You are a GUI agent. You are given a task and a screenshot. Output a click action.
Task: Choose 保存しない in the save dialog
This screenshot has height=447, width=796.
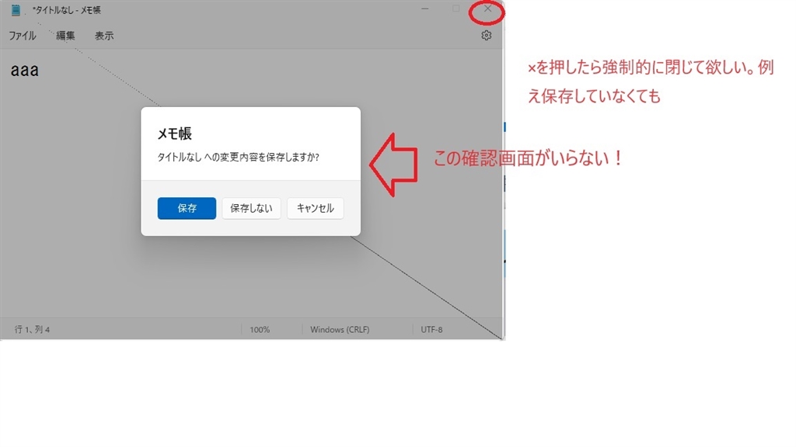251,208
